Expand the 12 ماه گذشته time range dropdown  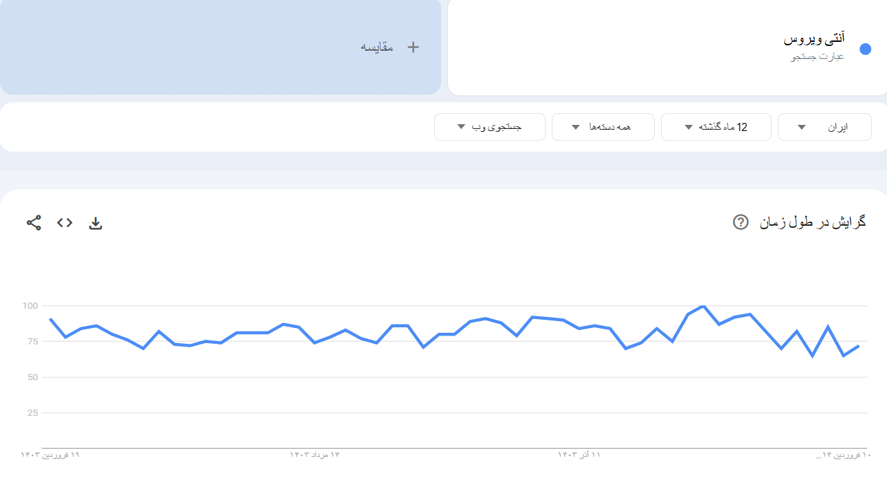point(716,127)
